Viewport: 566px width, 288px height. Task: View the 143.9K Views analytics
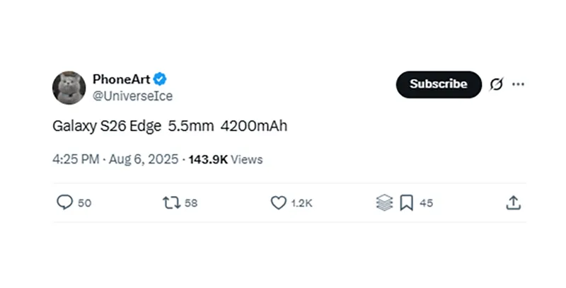point(225,159)
